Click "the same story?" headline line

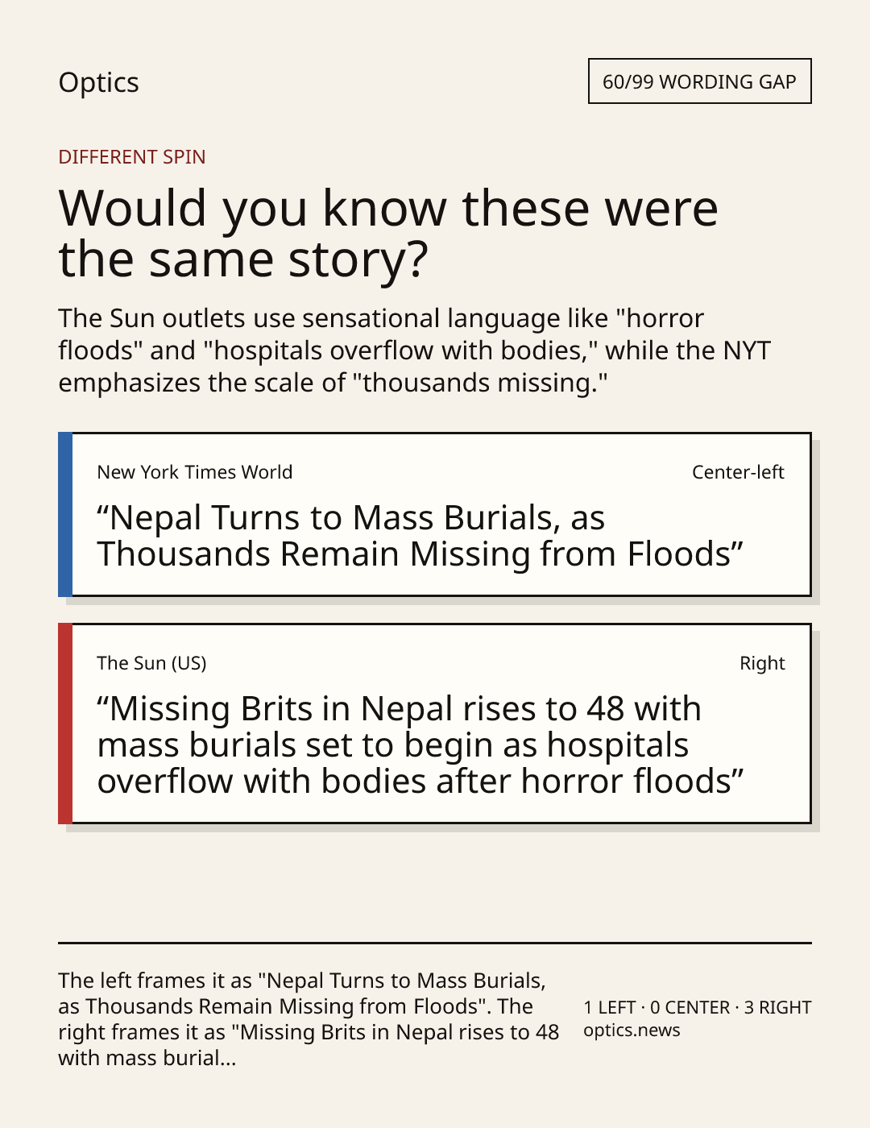pos(243,259)
